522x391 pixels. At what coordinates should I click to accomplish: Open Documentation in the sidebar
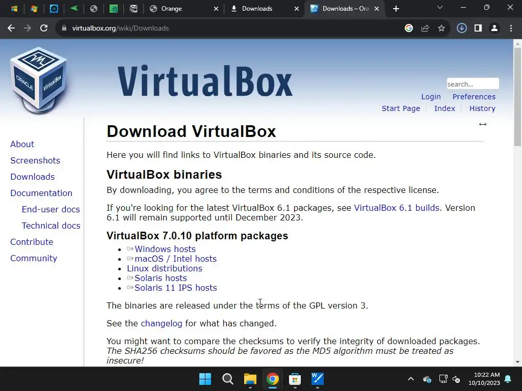coord(41,193)
